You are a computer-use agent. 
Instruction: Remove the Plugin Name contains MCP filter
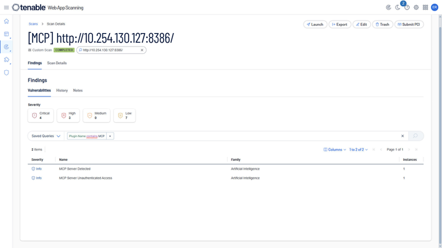click(x=110, y=136)
